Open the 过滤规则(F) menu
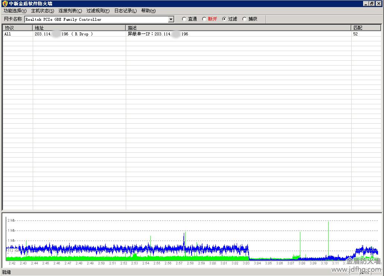This screenshot has height=276, width=384. tap(98, 11)
